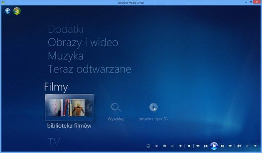The image size is (262, 153).
Task: Click the title bar app icon
Action: (3, 3)
